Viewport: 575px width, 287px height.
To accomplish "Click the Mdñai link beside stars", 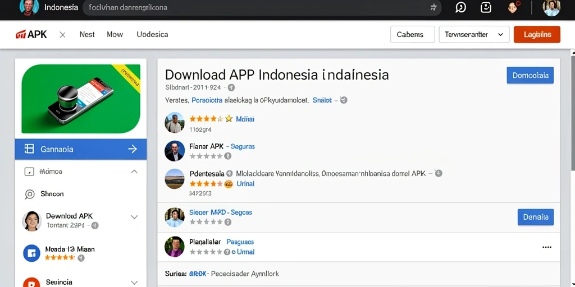I will [245, 119].
